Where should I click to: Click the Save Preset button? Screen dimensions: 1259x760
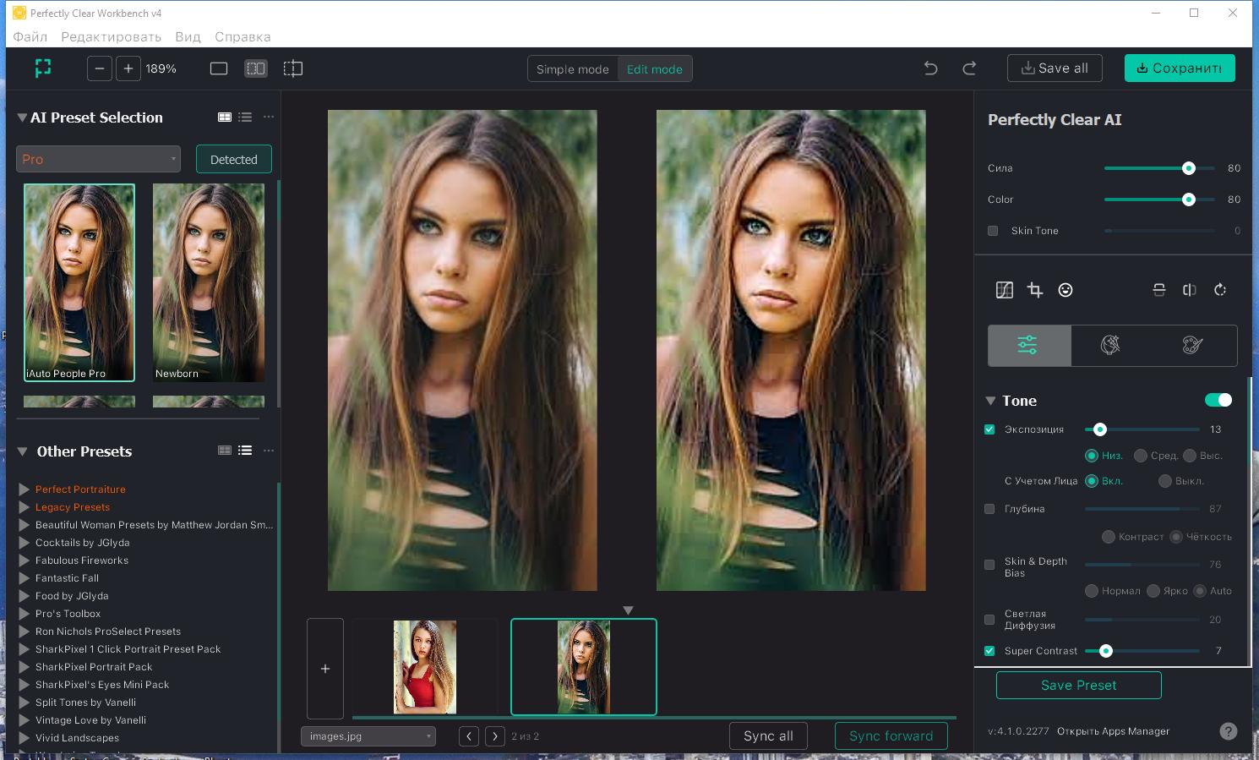[1078, 686]
